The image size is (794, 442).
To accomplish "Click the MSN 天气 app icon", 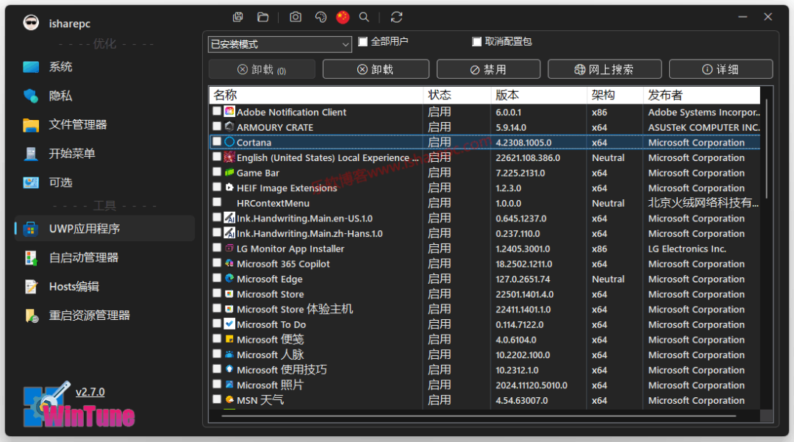I will (229, 400).
